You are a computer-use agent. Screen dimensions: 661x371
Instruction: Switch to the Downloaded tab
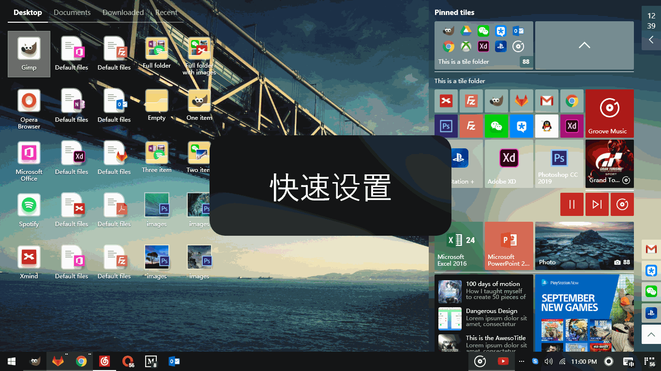(123, 13)
